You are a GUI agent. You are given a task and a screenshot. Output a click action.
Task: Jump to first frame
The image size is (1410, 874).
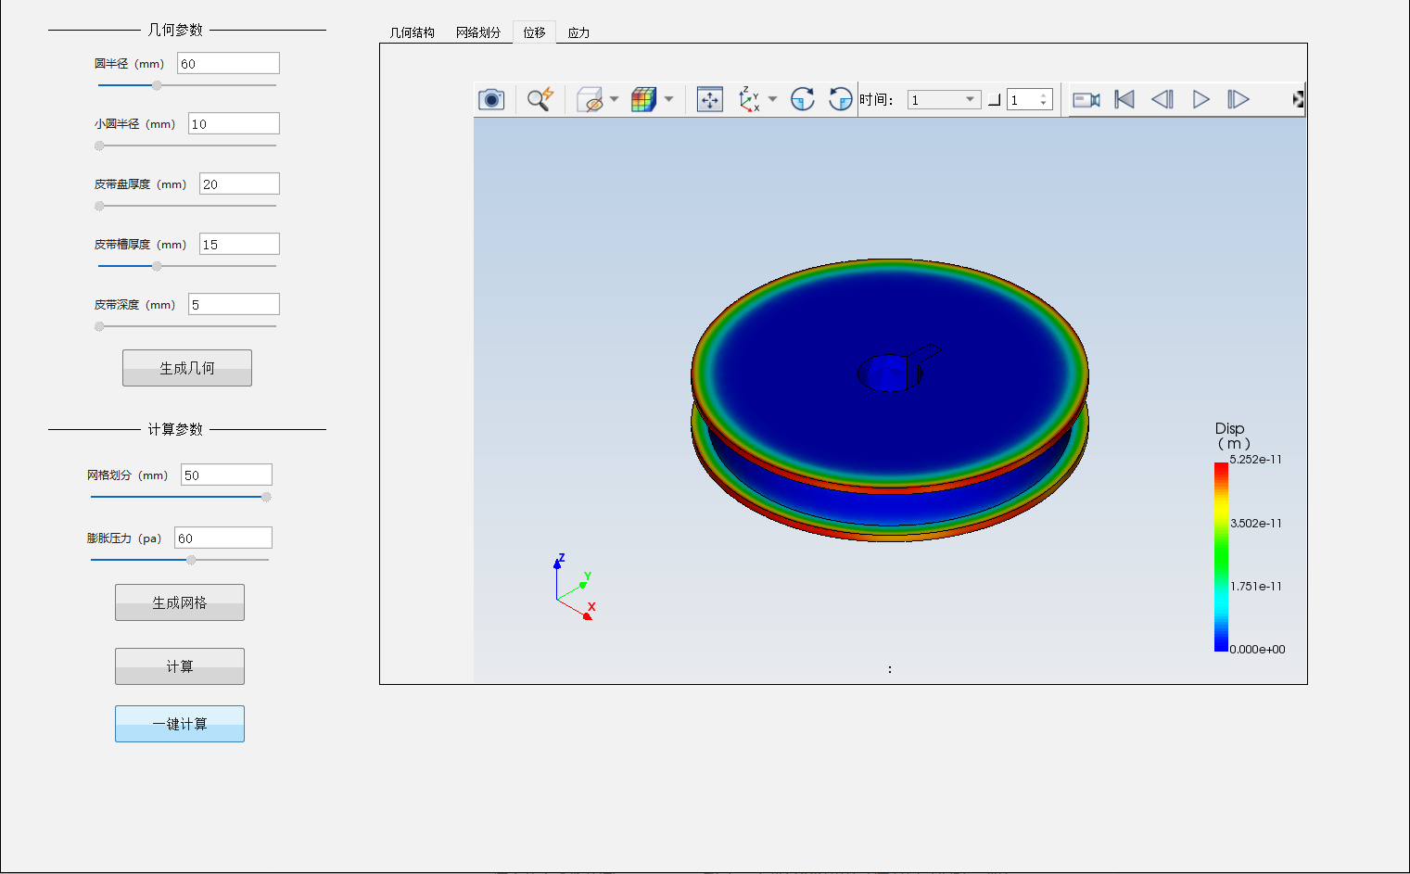(x=1124, y=99)
